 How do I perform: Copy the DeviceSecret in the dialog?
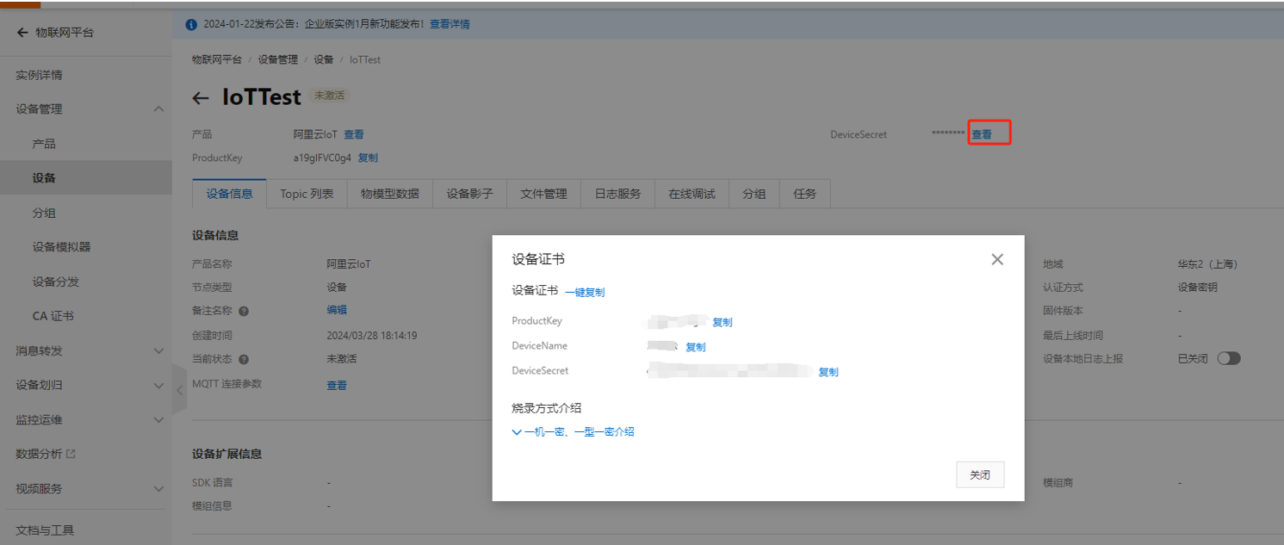(x=828, y=372)
